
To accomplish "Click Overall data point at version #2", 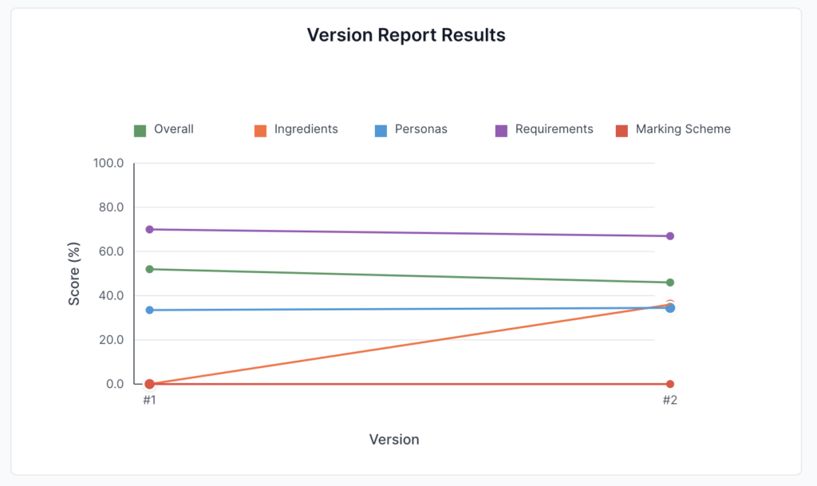I will click(x=670, y=283).
